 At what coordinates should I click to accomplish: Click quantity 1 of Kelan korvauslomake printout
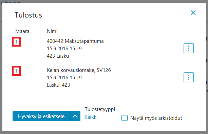point(16,71)
